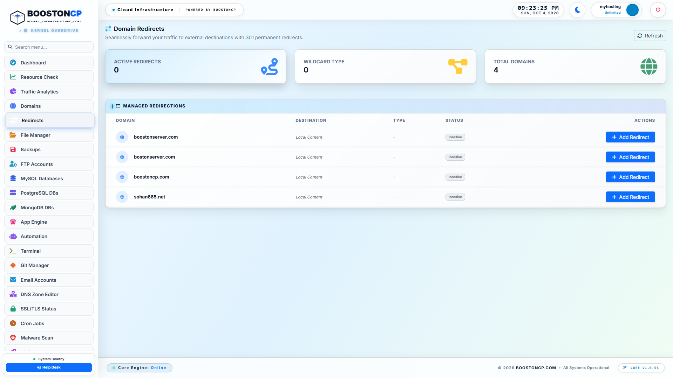This screenshot has width=673, height=378.
Task: Open the File Manager menu item
Action: pos(49,135)
